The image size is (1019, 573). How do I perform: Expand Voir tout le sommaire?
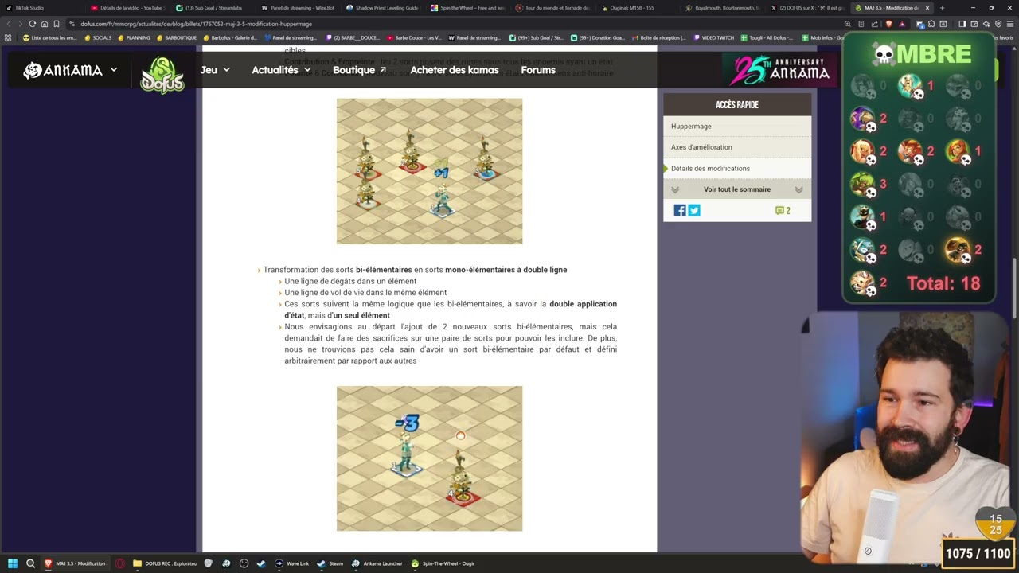pyautogui.click(x=737, y=189)
